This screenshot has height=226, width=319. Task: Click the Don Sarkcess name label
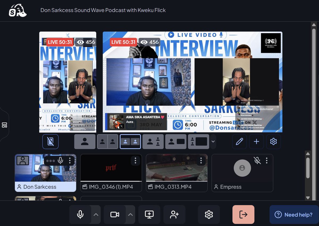tap(40, 187)
